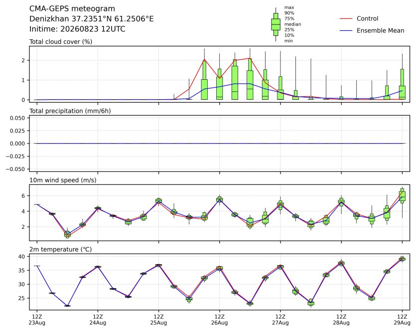Click the median label in the legend
This screenshot has height=331, width=416.
292,24
